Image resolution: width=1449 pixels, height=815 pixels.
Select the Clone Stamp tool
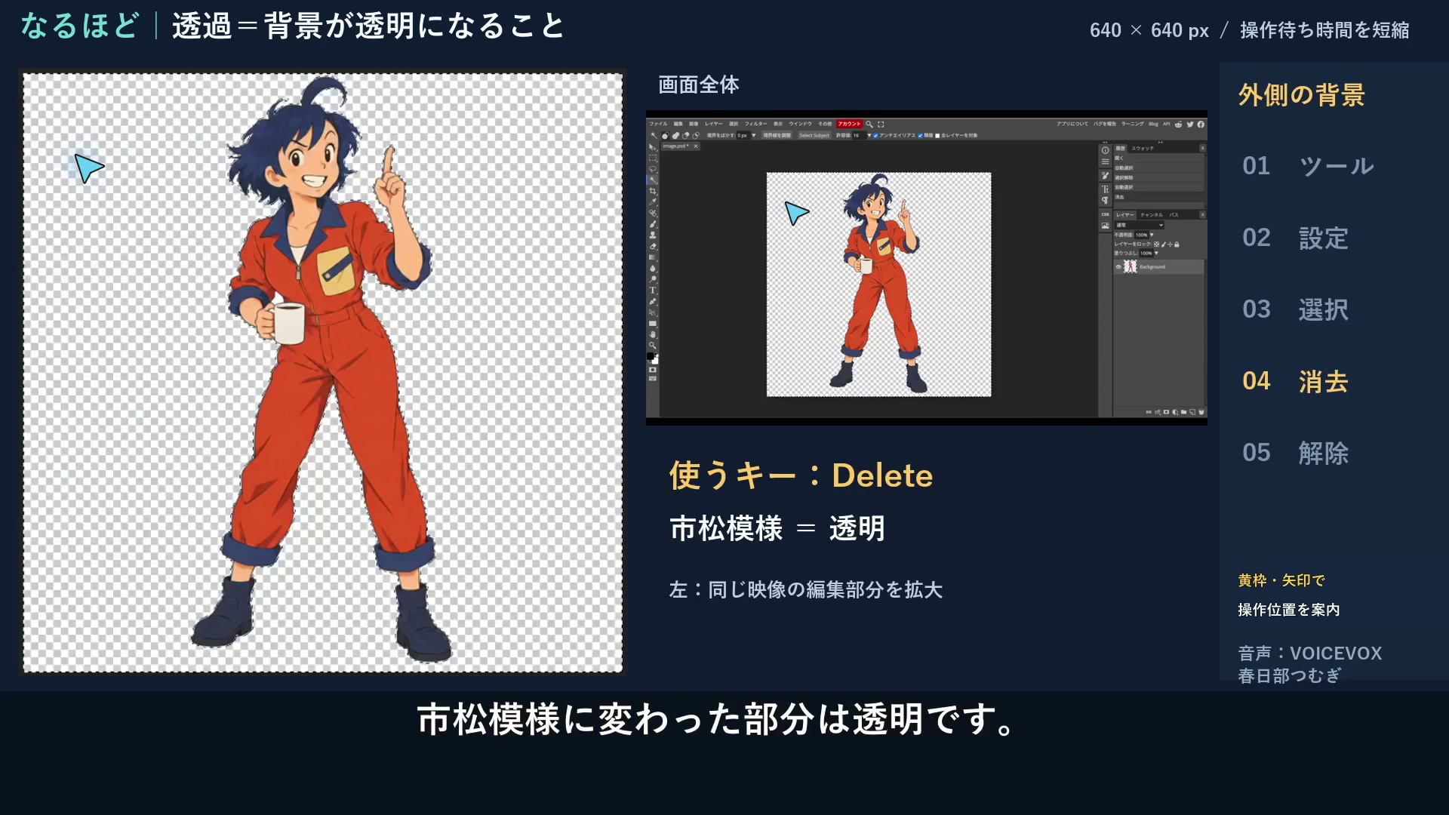[653, 235]
